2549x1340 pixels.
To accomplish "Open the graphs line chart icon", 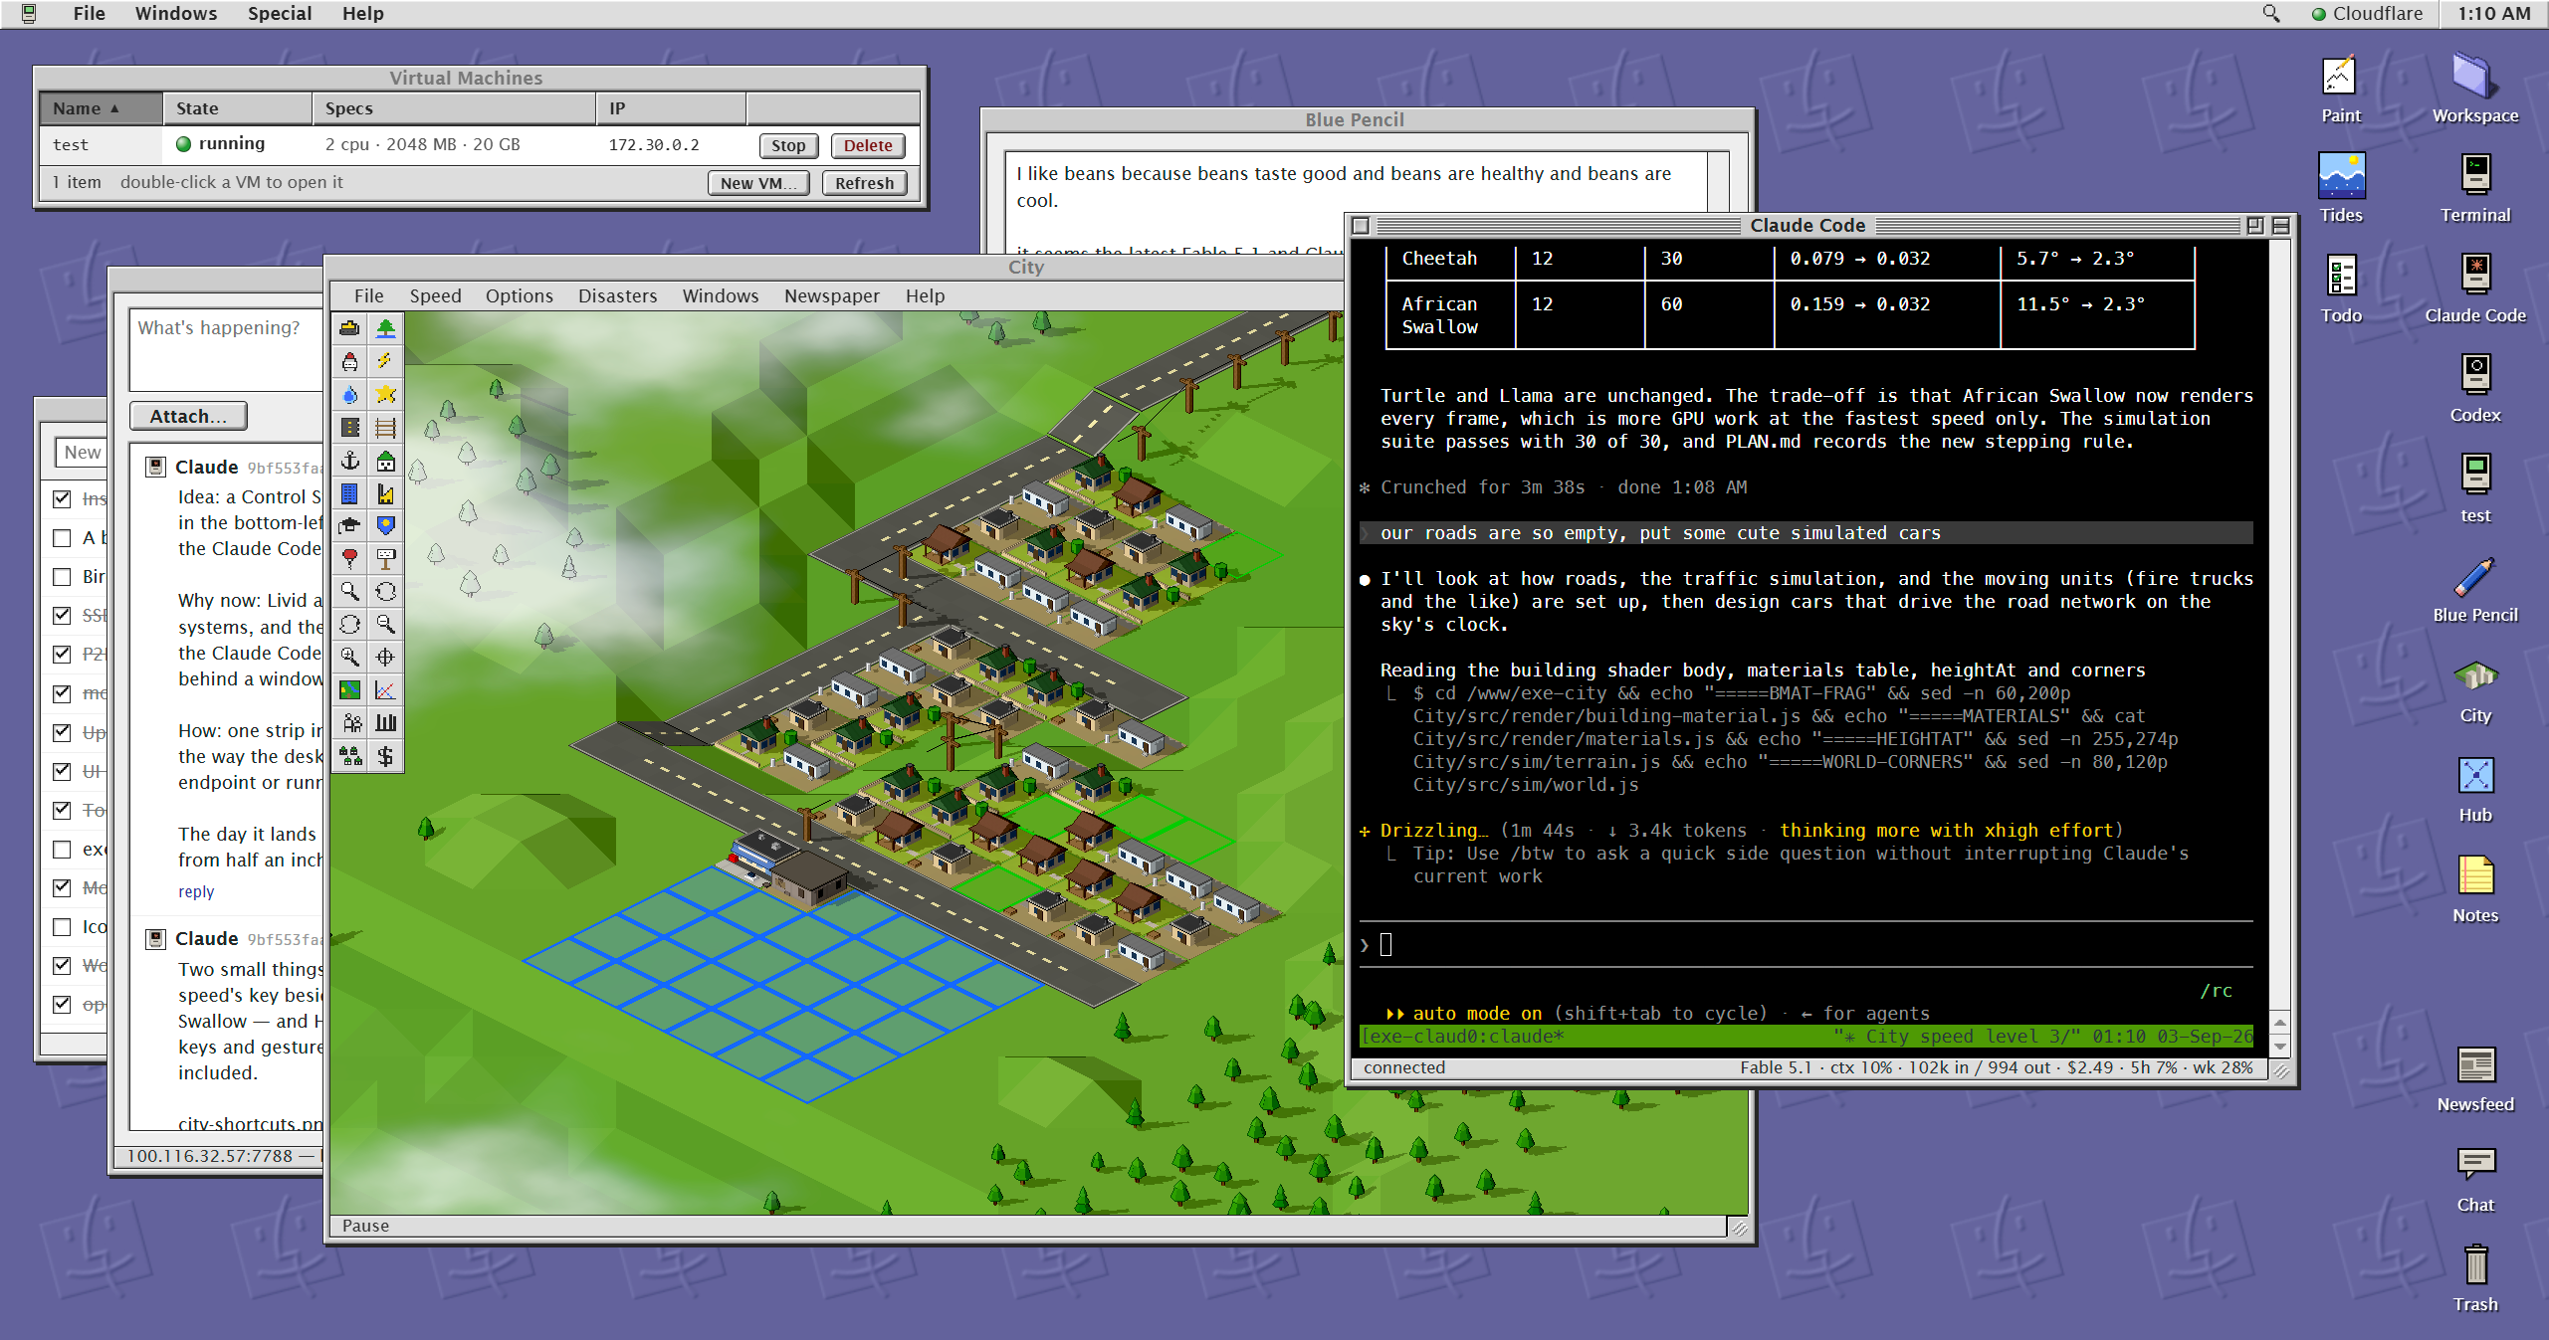I will [385, 690].
